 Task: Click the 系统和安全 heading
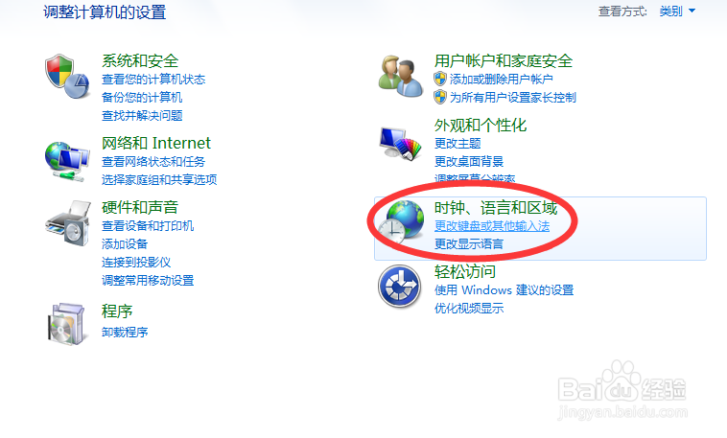point(140,60)
